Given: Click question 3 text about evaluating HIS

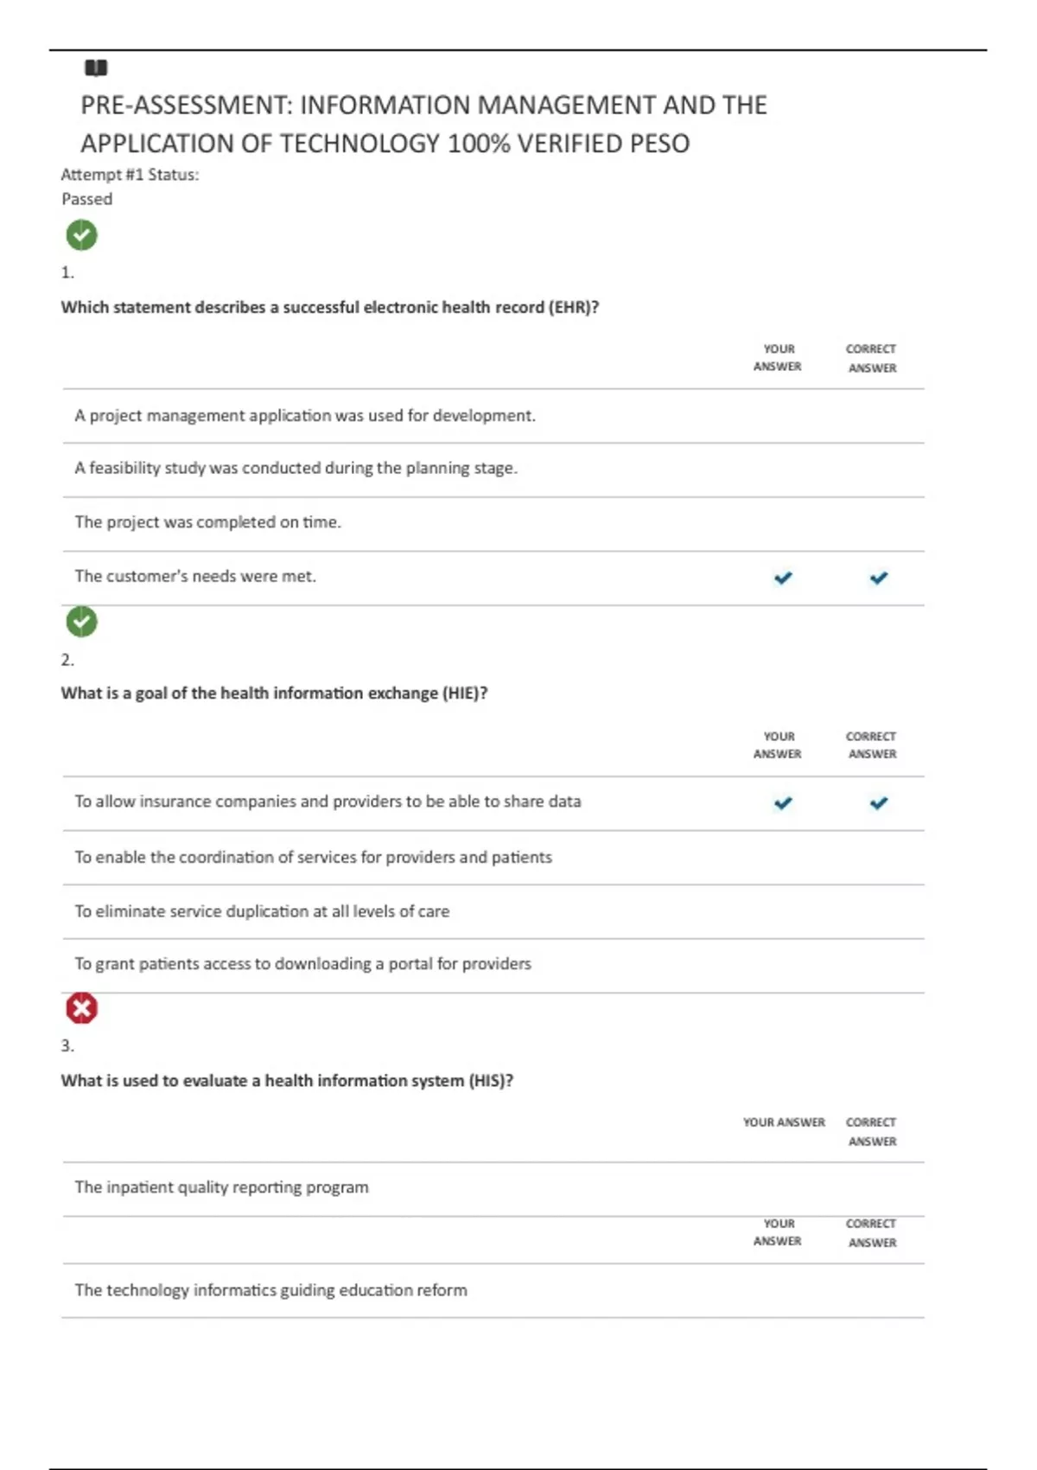Looking at the screenshot, I should coord(287,1081).
